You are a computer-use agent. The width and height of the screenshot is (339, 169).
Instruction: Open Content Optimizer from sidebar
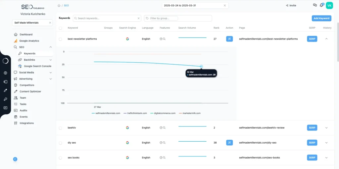tap(30, 91)
